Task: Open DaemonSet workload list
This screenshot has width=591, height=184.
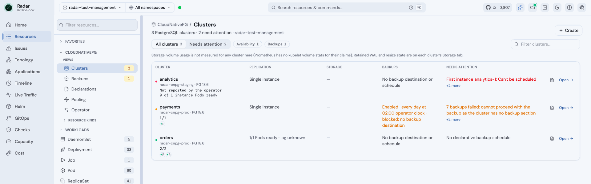Action: click(97, 139)
